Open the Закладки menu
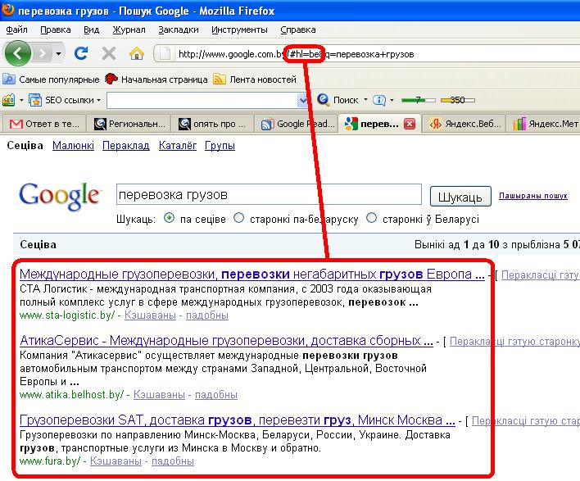The height and width of the screenshot is (481, 580). (x=179, y=29)
